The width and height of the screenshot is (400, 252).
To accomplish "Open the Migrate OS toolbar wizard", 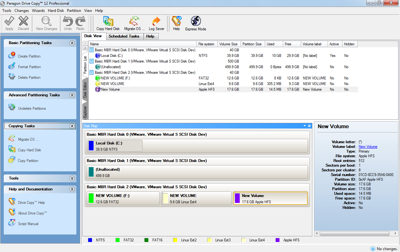I will point(134,23).
